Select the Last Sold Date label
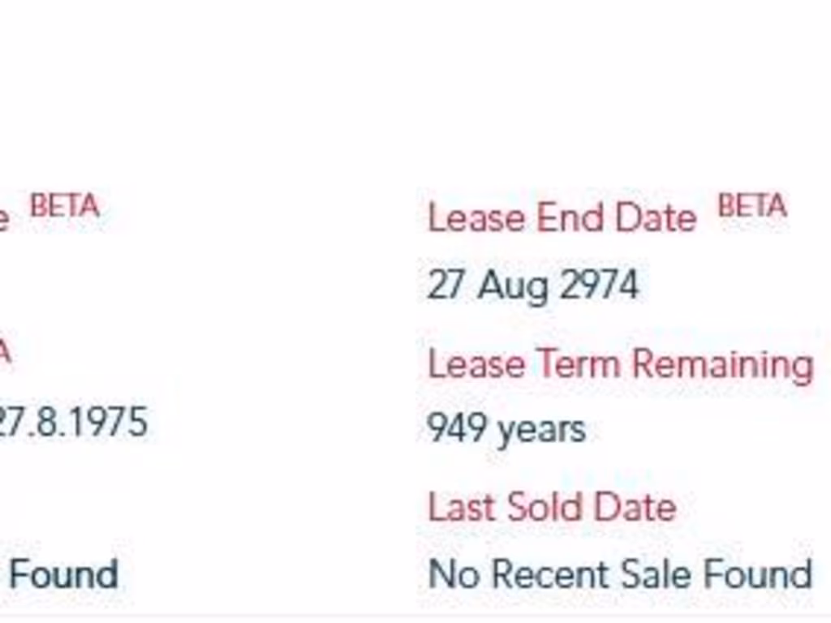Screen dimensions: 831x623 552,508
